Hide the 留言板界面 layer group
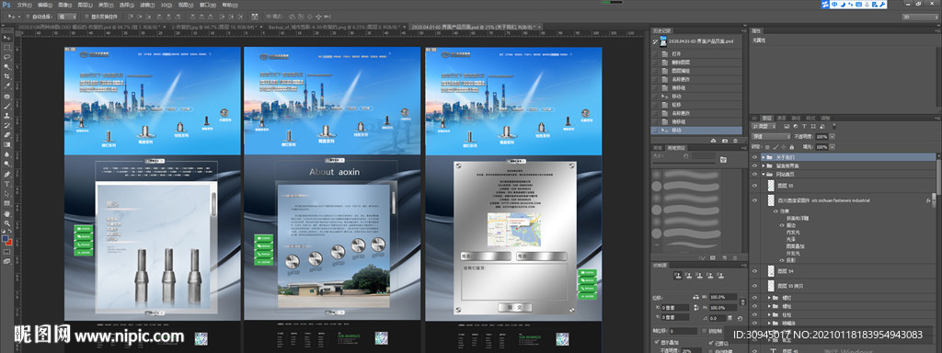 tap(755, 165)
